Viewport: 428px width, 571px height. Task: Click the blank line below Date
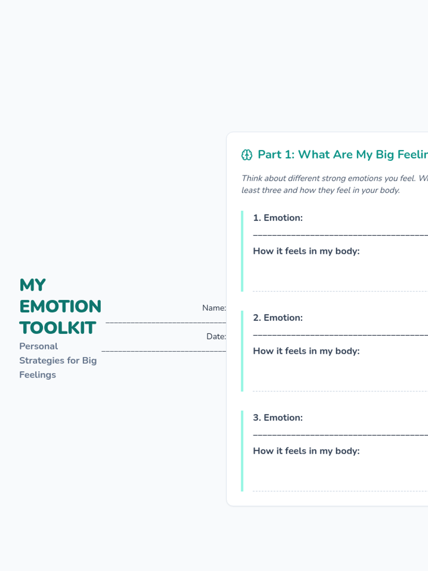click(164, 351)
